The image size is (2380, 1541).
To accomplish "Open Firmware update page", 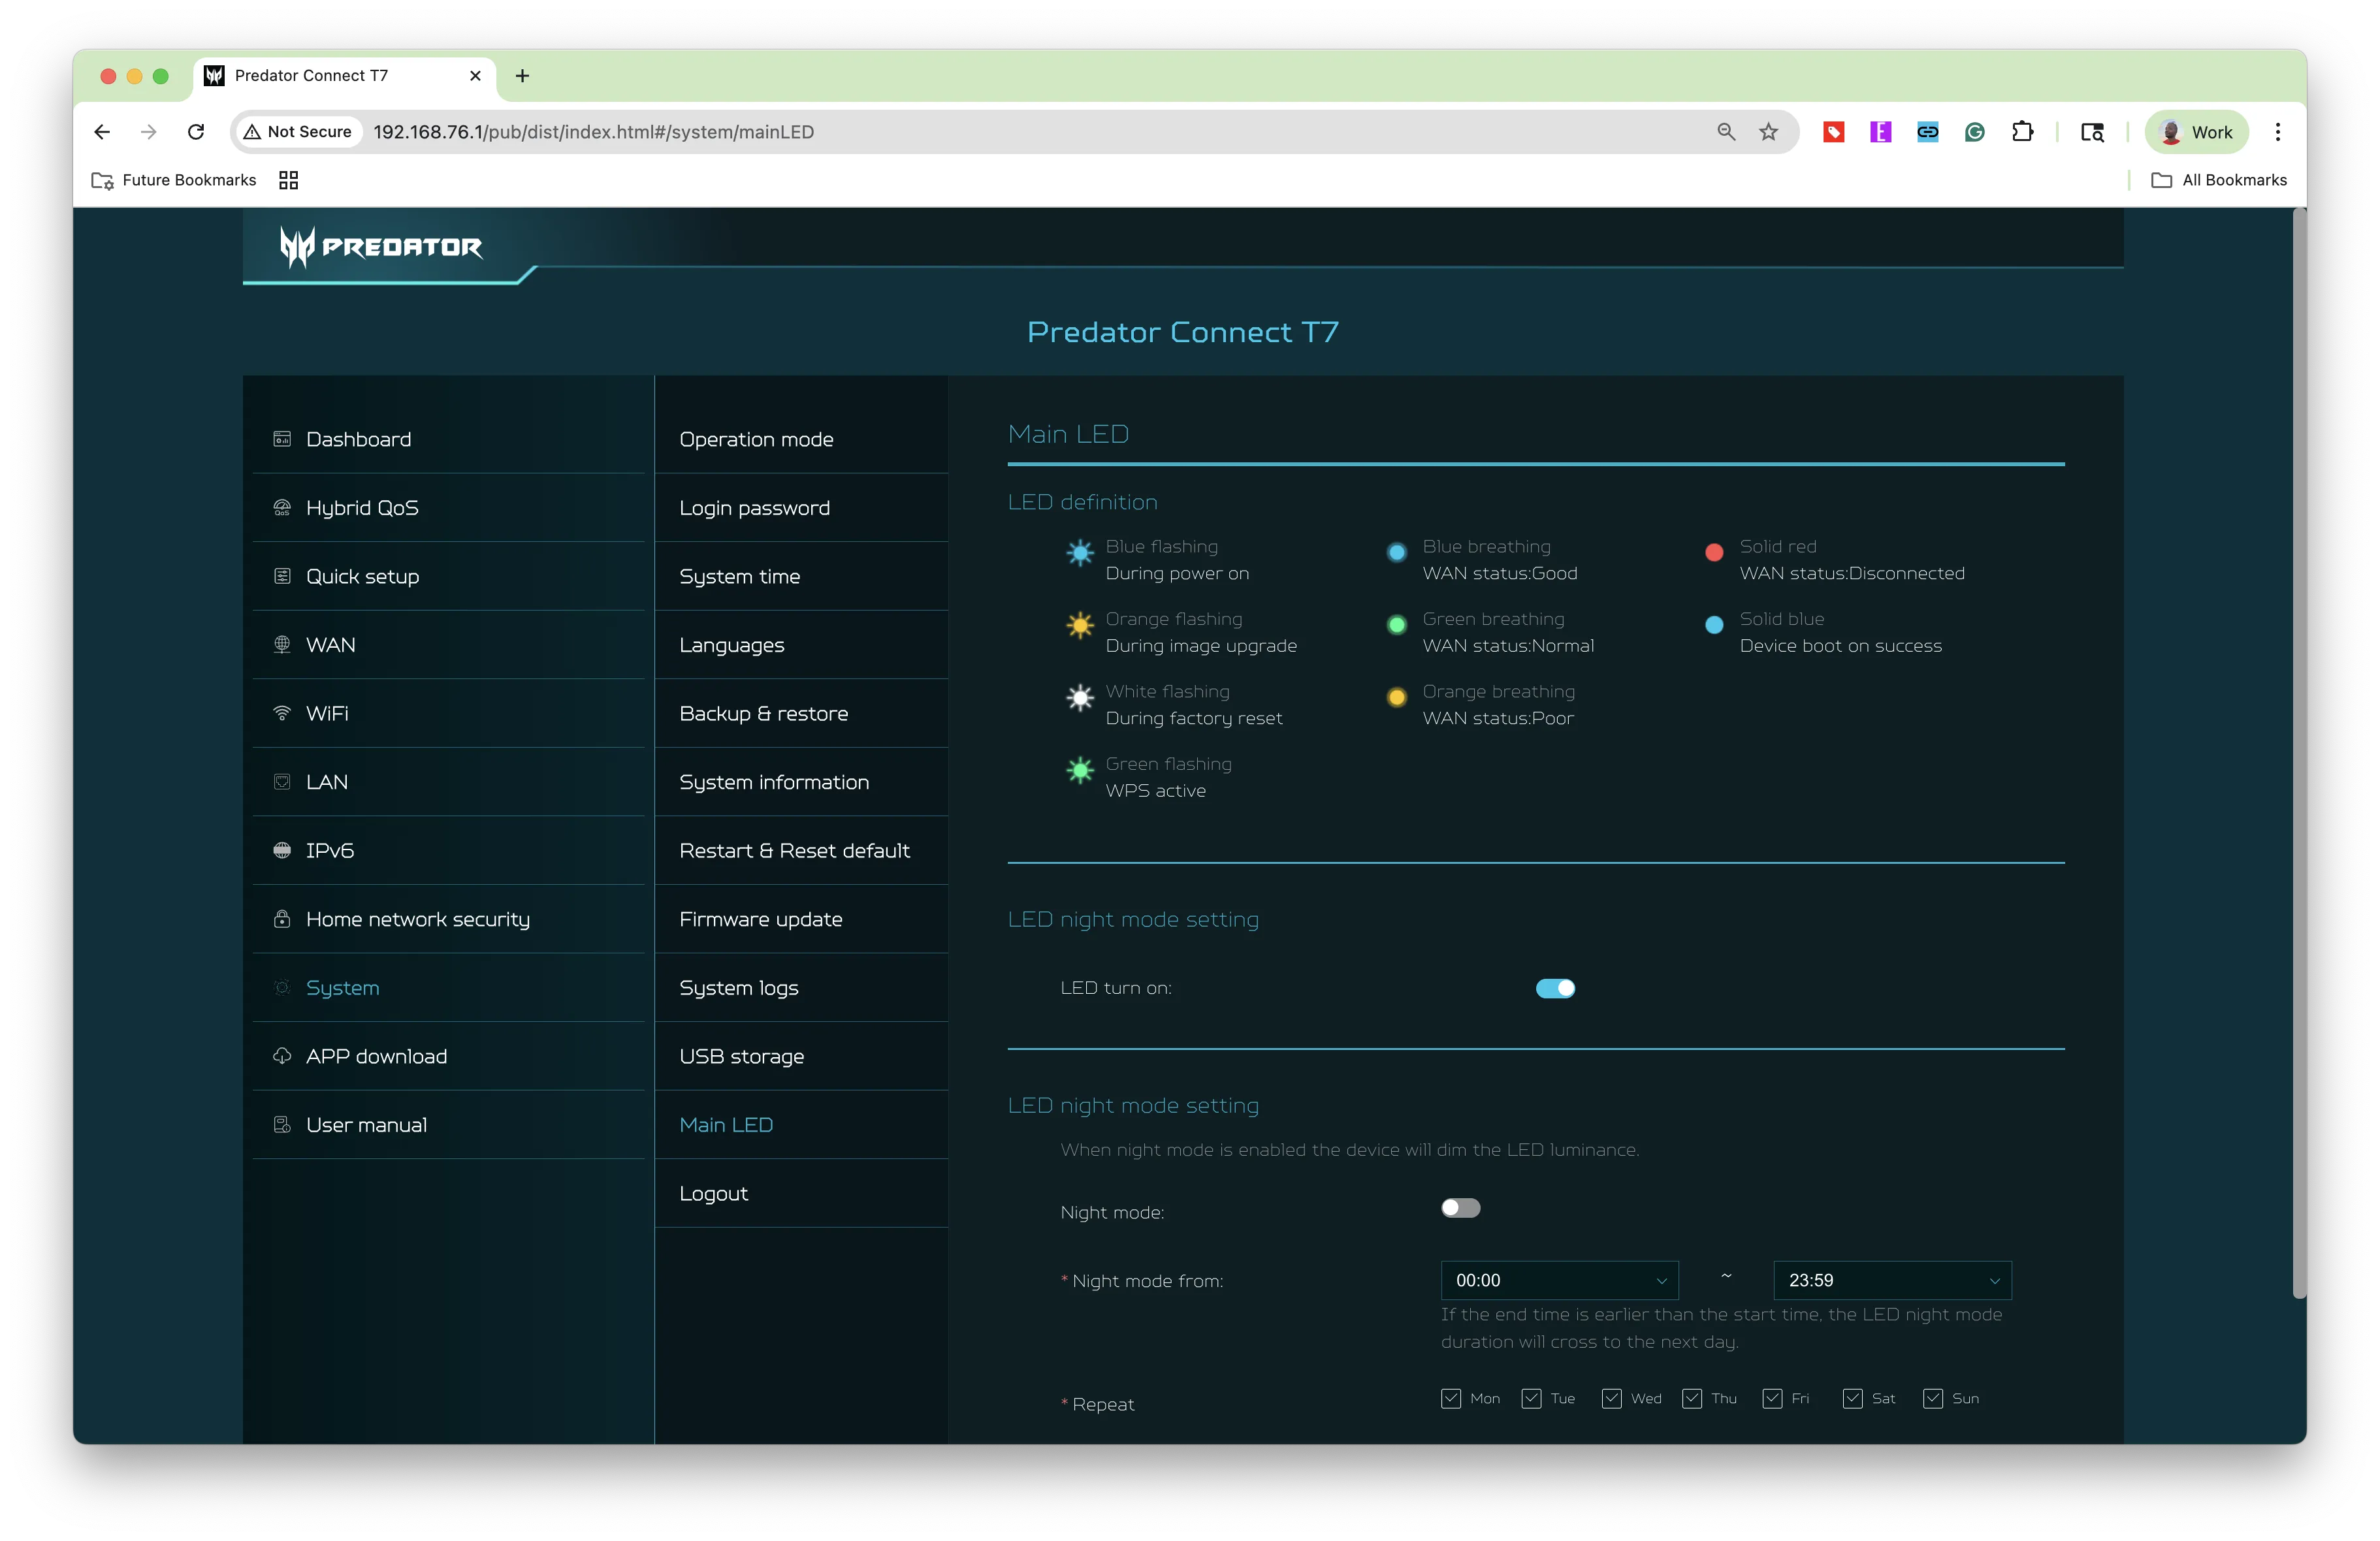I will pos(801,919).
